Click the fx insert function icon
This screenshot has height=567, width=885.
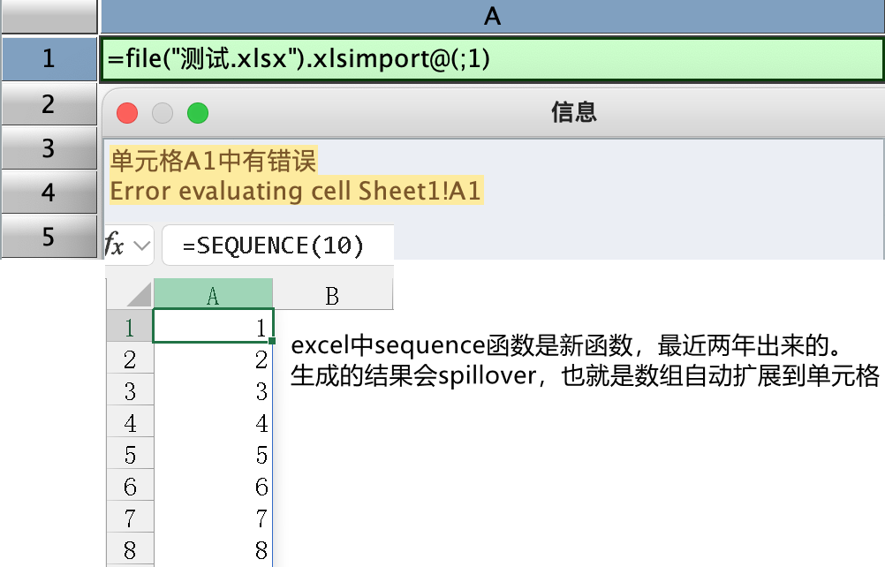(115, 245)
